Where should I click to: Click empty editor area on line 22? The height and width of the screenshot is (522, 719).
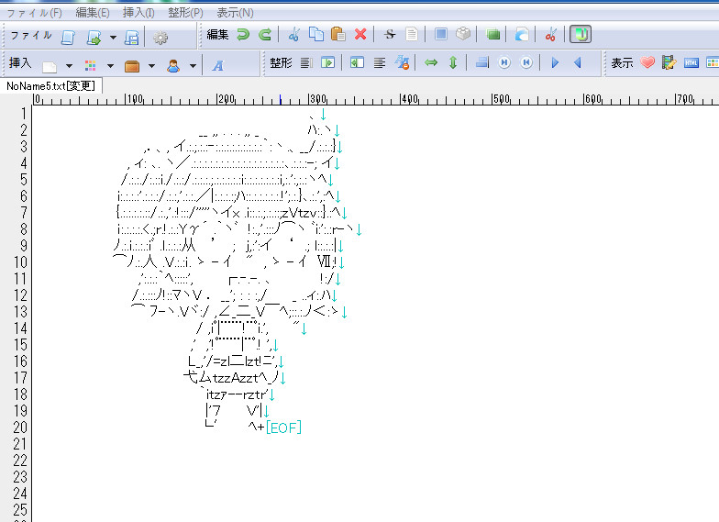(367, 461)
